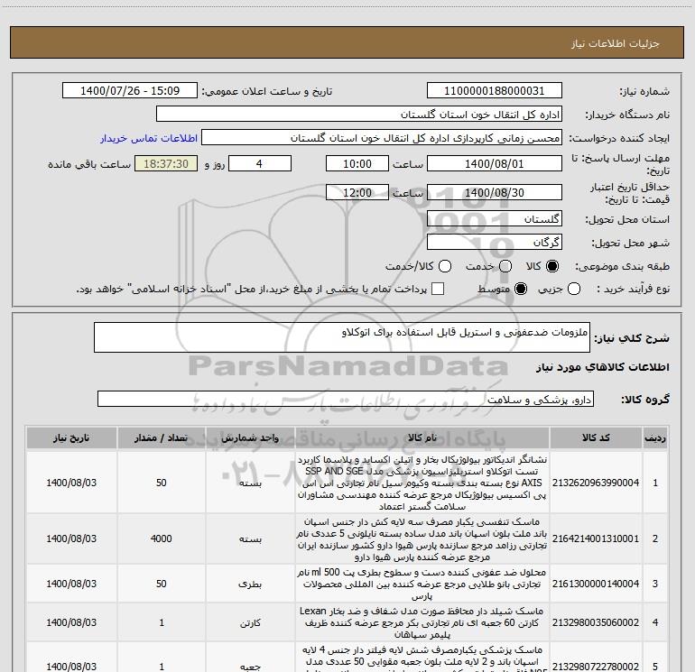Image resolution: width=695 pixels, height=672 pixels.
Task: Click the تاریخ نیاز column header
Action: pyautogui.click(x=71, y=438)
